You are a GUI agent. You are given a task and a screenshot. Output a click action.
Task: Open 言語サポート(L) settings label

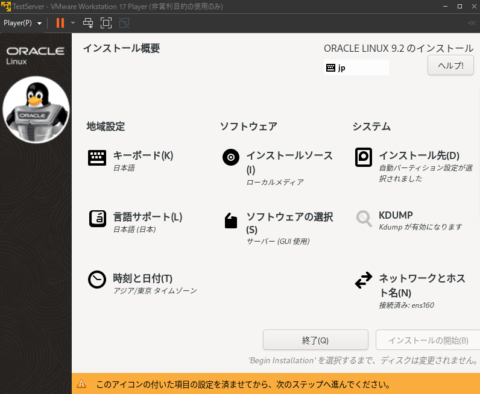click(x=148, y=217)
